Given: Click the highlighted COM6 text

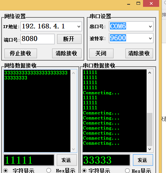Looking at the screenshot, I should tap(118, 26).
